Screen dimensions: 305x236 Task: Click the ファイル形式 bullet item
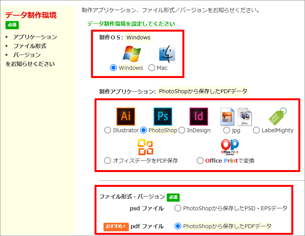pos(30,46)
